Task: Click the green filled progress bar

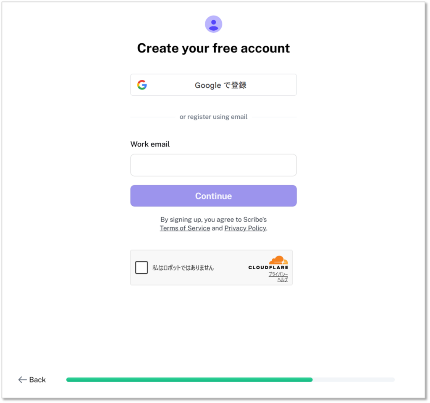Action: 189,379
